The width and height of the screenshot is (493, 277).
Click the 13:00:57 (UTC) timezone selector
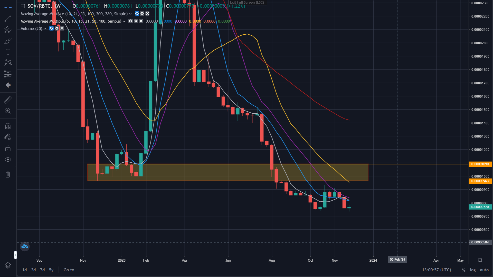point(437,270)
